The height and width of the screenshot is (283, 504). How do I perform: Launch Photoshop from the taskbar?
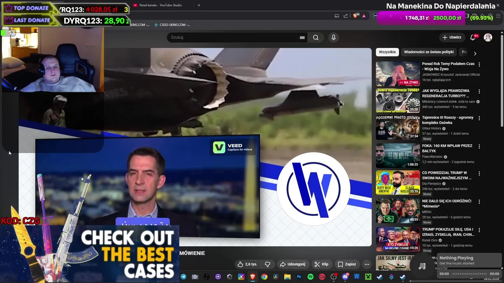tap(299, 277)
